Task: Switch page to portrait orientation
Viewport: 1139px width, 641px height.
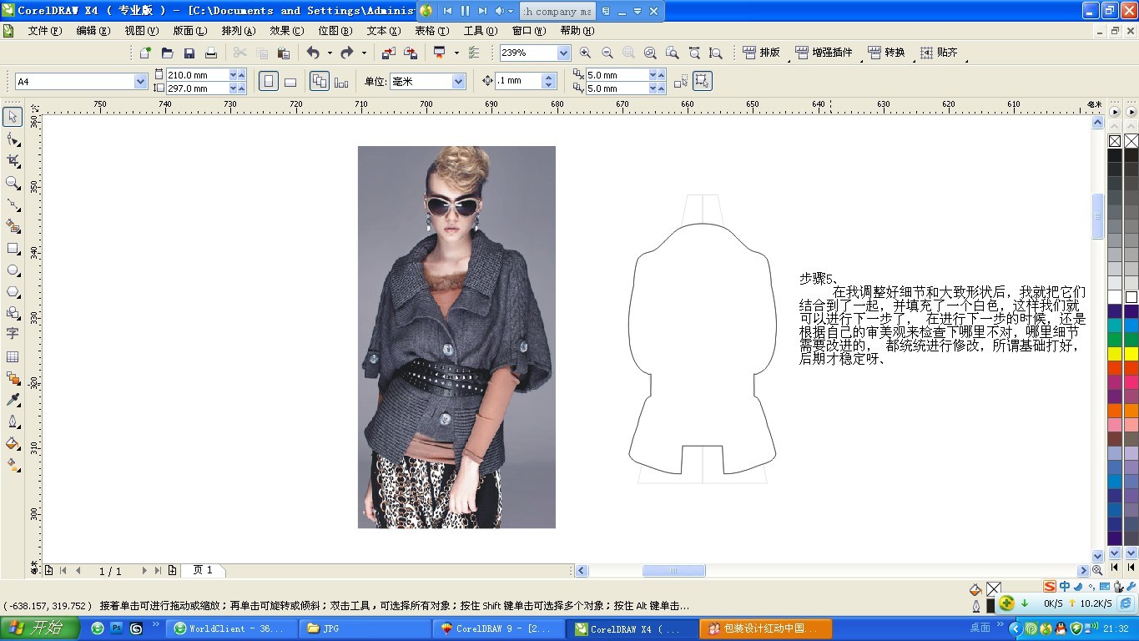Action: click(269, 81)
